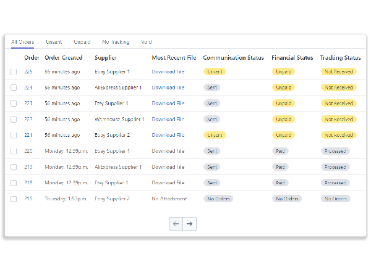The image size is (371, 270).
Task: Open the Void tab
Action: click(x=147, y=42)
